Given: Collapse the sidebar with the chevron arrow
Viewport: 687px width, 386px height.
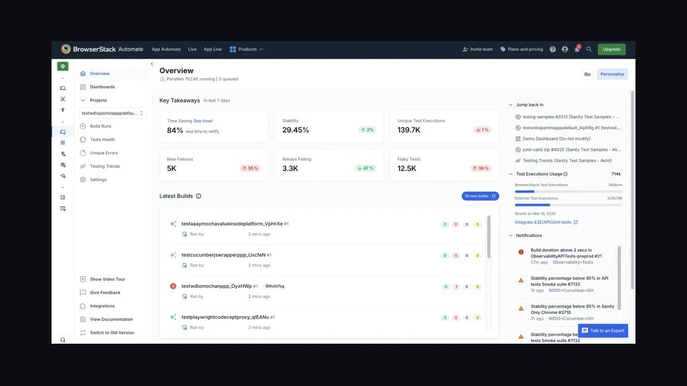Looking at the screenshot, I should (152, 64).
